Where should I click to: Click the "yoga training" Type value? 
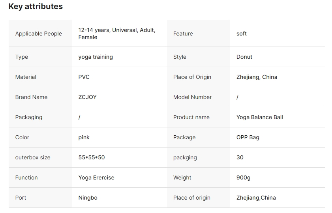coord(96,57)
